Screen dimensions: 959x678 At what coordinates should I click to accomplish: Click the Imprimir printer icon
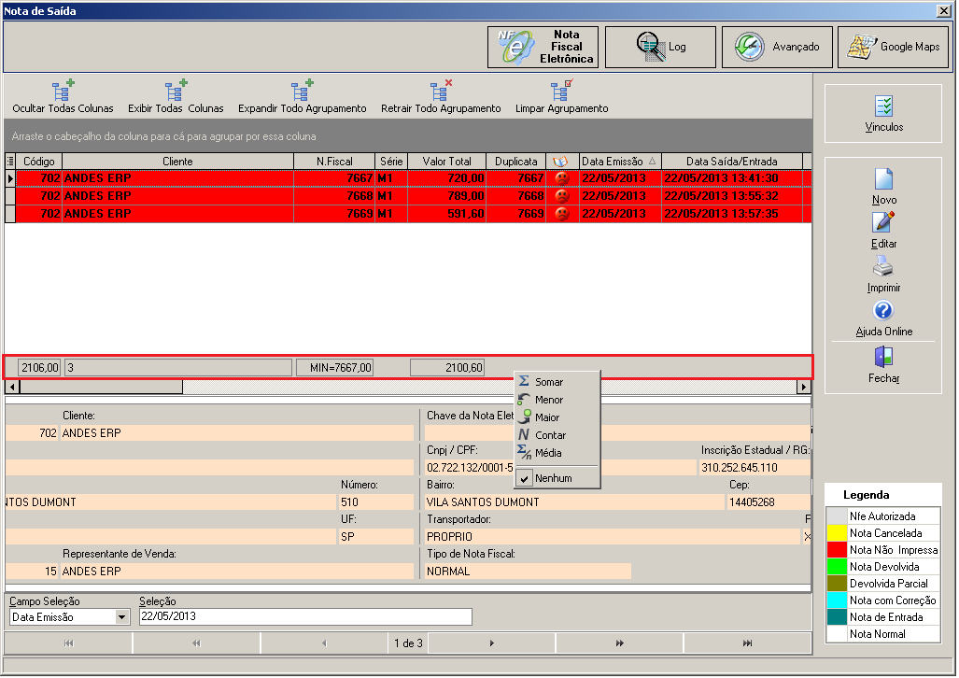pyautogui.click(x=883, y=267)
